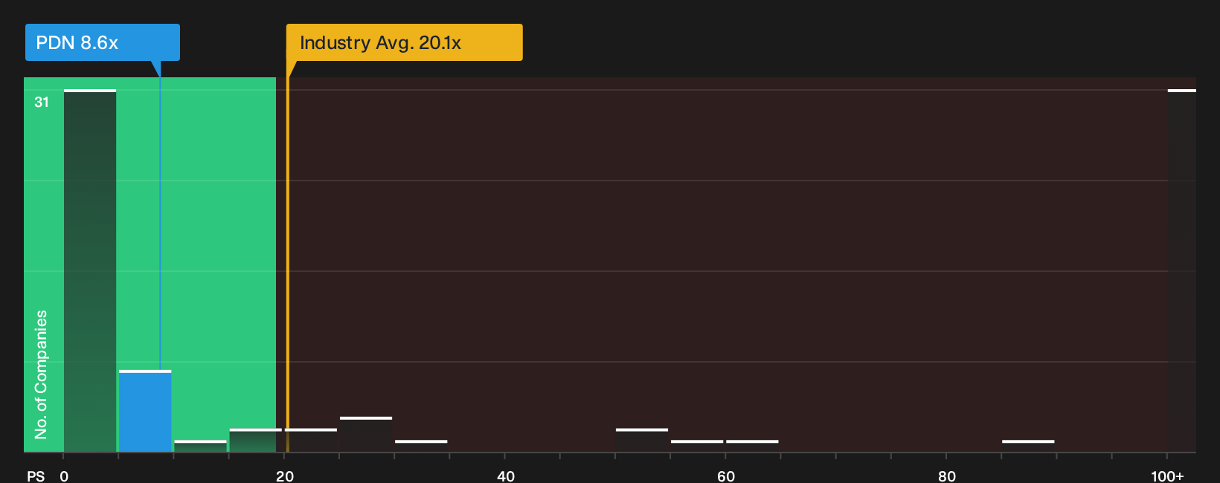Click the 100+ overflow bar at right edge
The width and height of the screenshot is (1220, 483).
point(1181,270)
